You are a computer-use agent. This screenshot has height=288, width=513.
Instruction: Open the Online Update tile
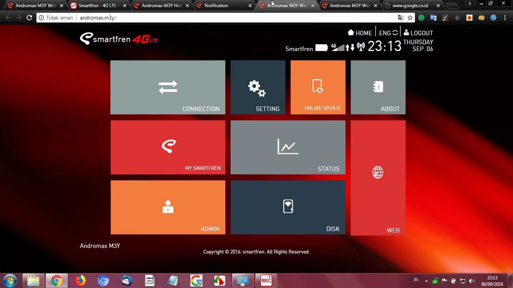point(318,87)
